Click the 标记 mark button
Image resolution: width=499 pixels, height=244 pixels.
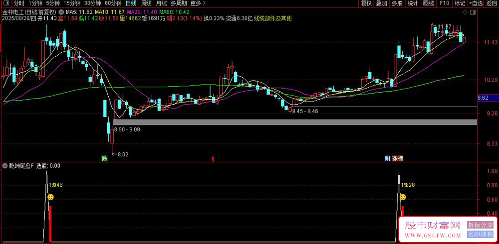click(x=460, y=3)
